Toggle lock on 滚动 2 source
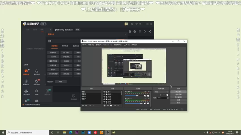Viewport: 241px width, 135px height. click(x=107, y=94)
